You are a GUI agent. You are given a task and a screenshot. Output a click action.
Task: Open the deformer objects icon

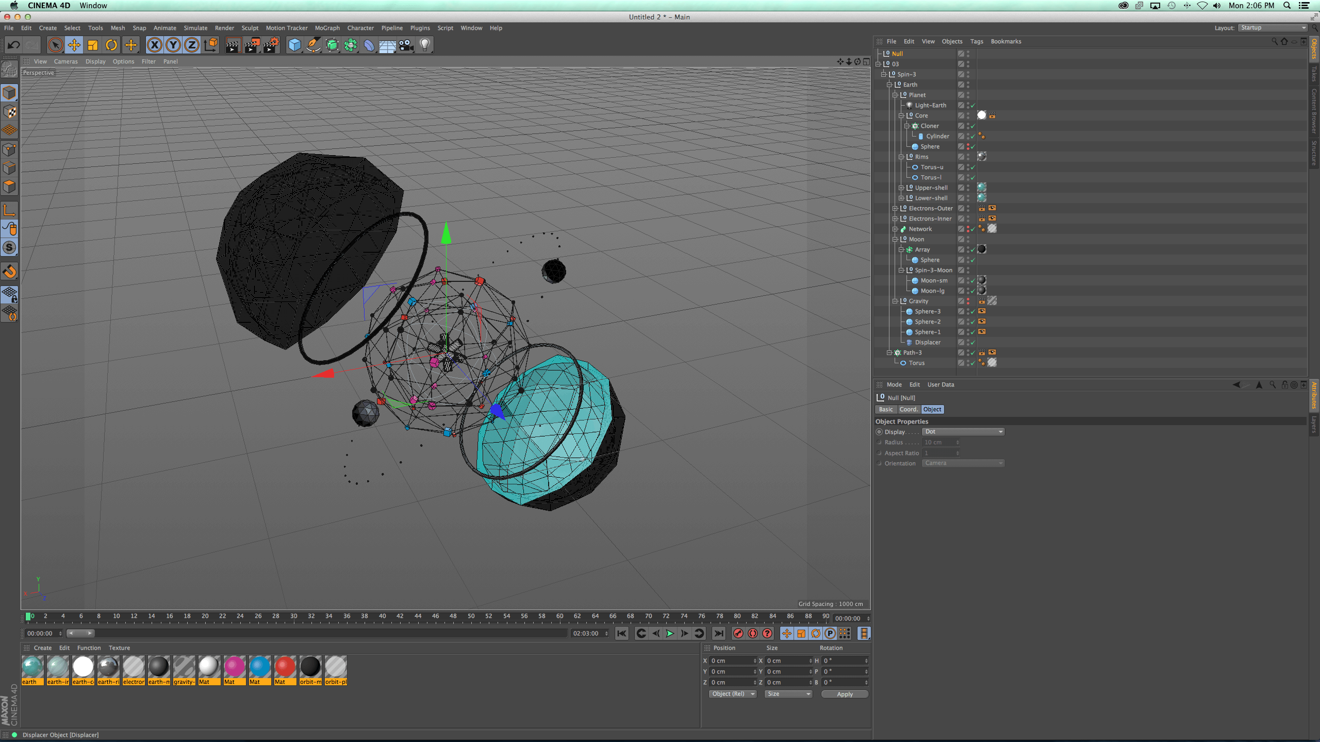pyautogui.click(x=369, y=45)
